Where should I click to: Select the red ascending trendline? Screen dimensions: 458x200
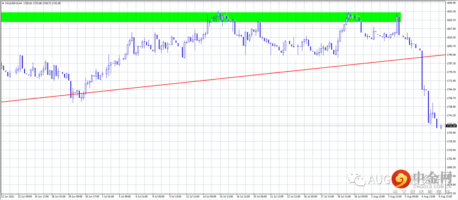point(223,78)
